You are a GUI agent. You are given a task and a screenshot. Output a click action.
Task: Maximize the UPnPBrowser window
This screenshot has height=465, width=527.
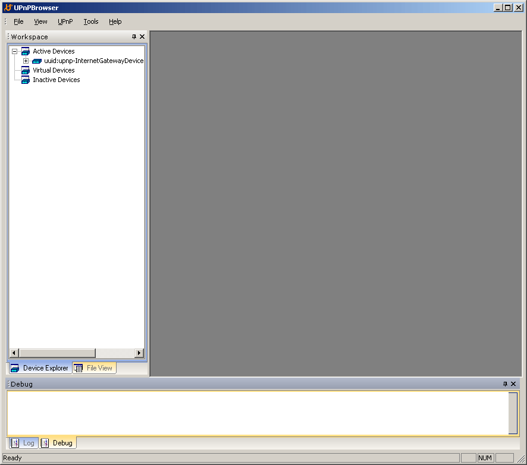pyautogui.click(x=508, y=7)
